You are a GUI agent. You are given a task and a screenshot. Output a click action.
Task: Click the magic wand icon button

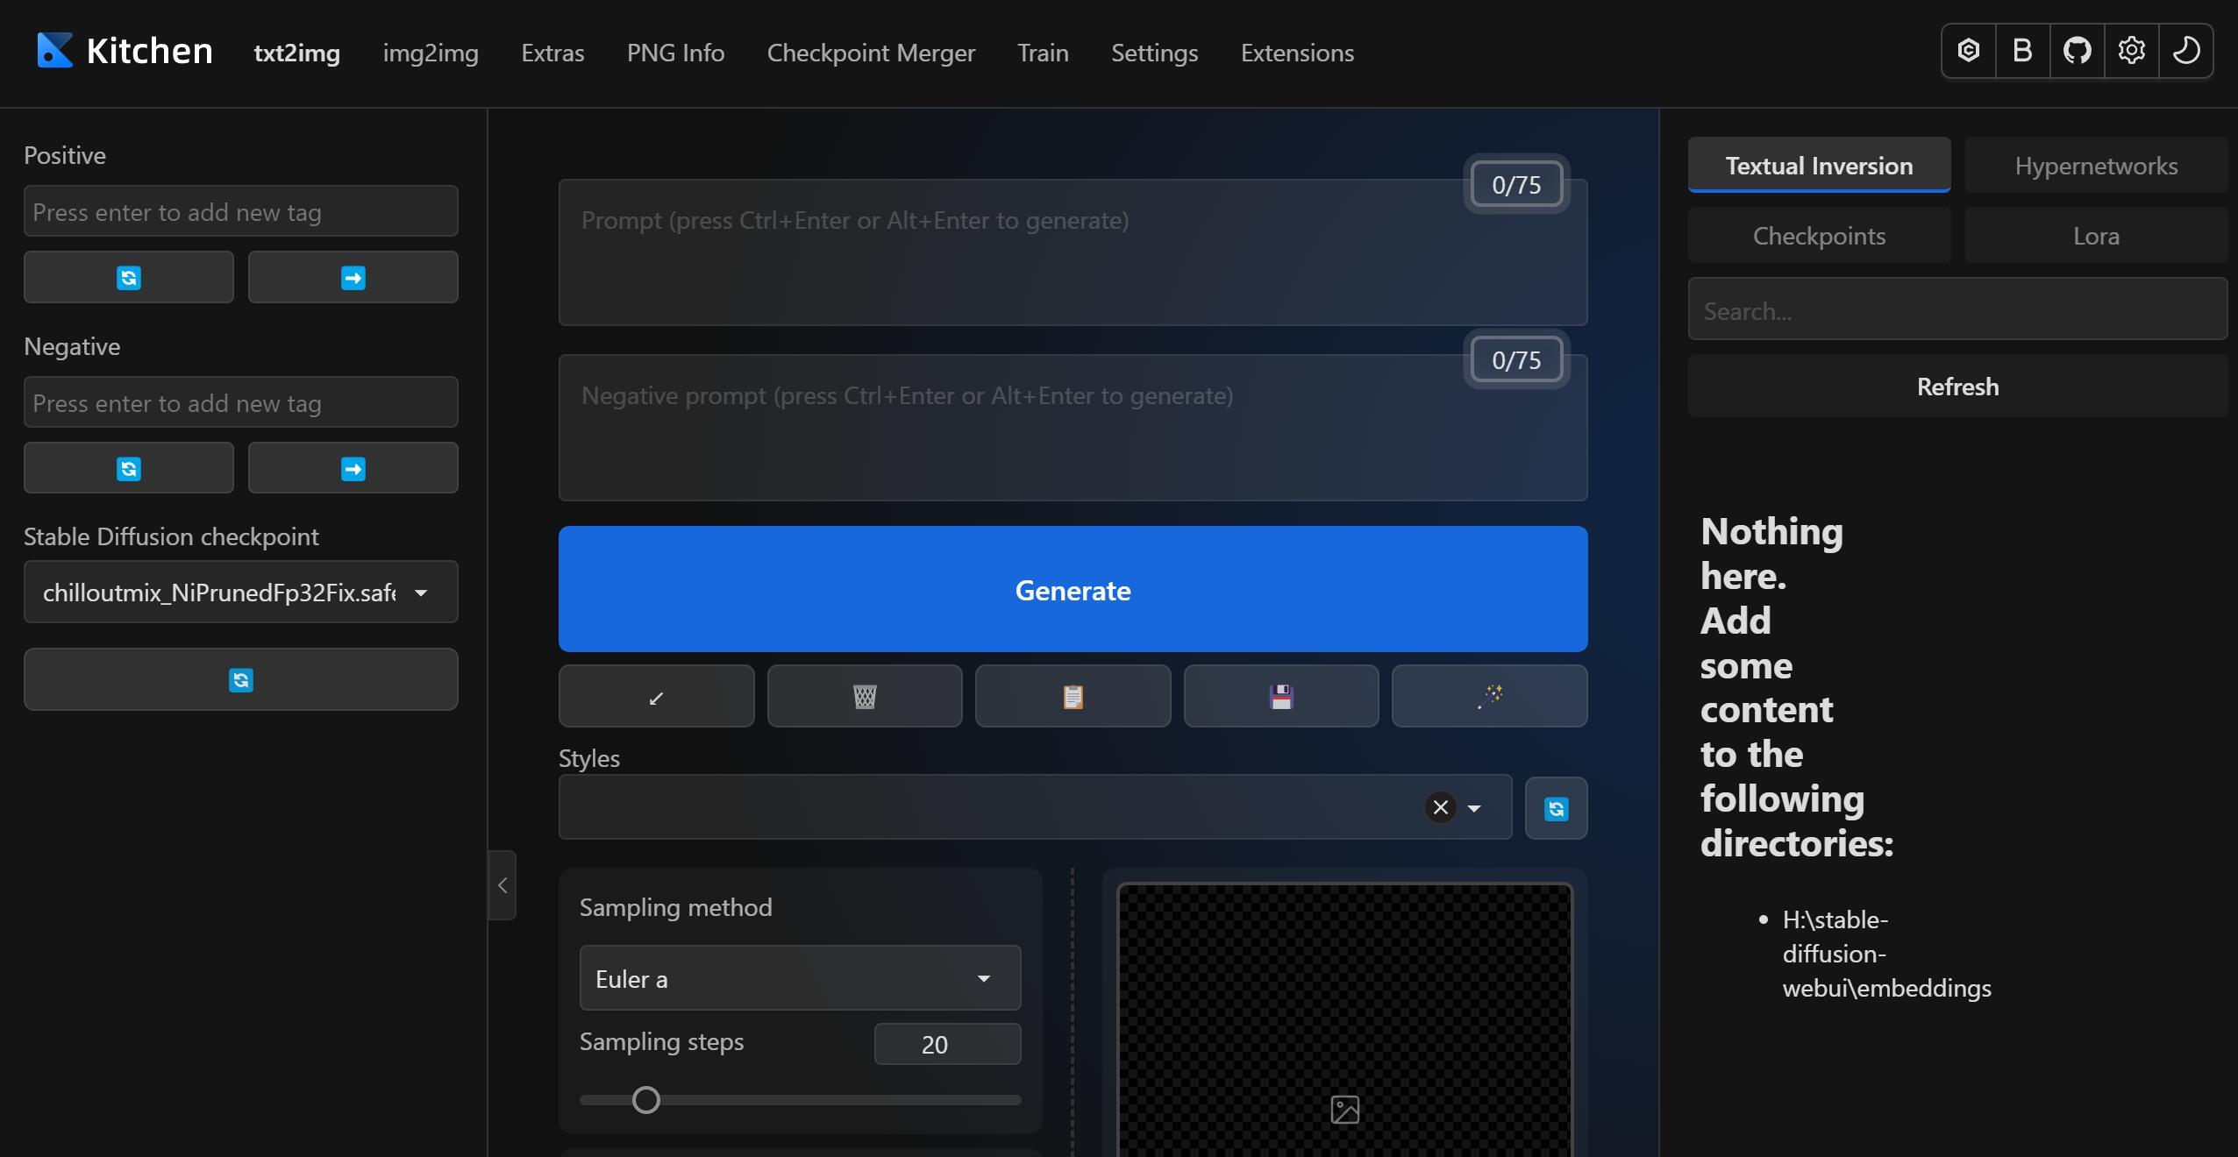tap(1489, 697)
